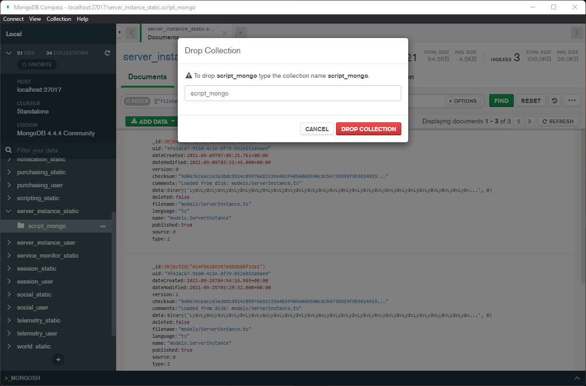Refresh the databases list in the sidebar

tap(107, 53)
